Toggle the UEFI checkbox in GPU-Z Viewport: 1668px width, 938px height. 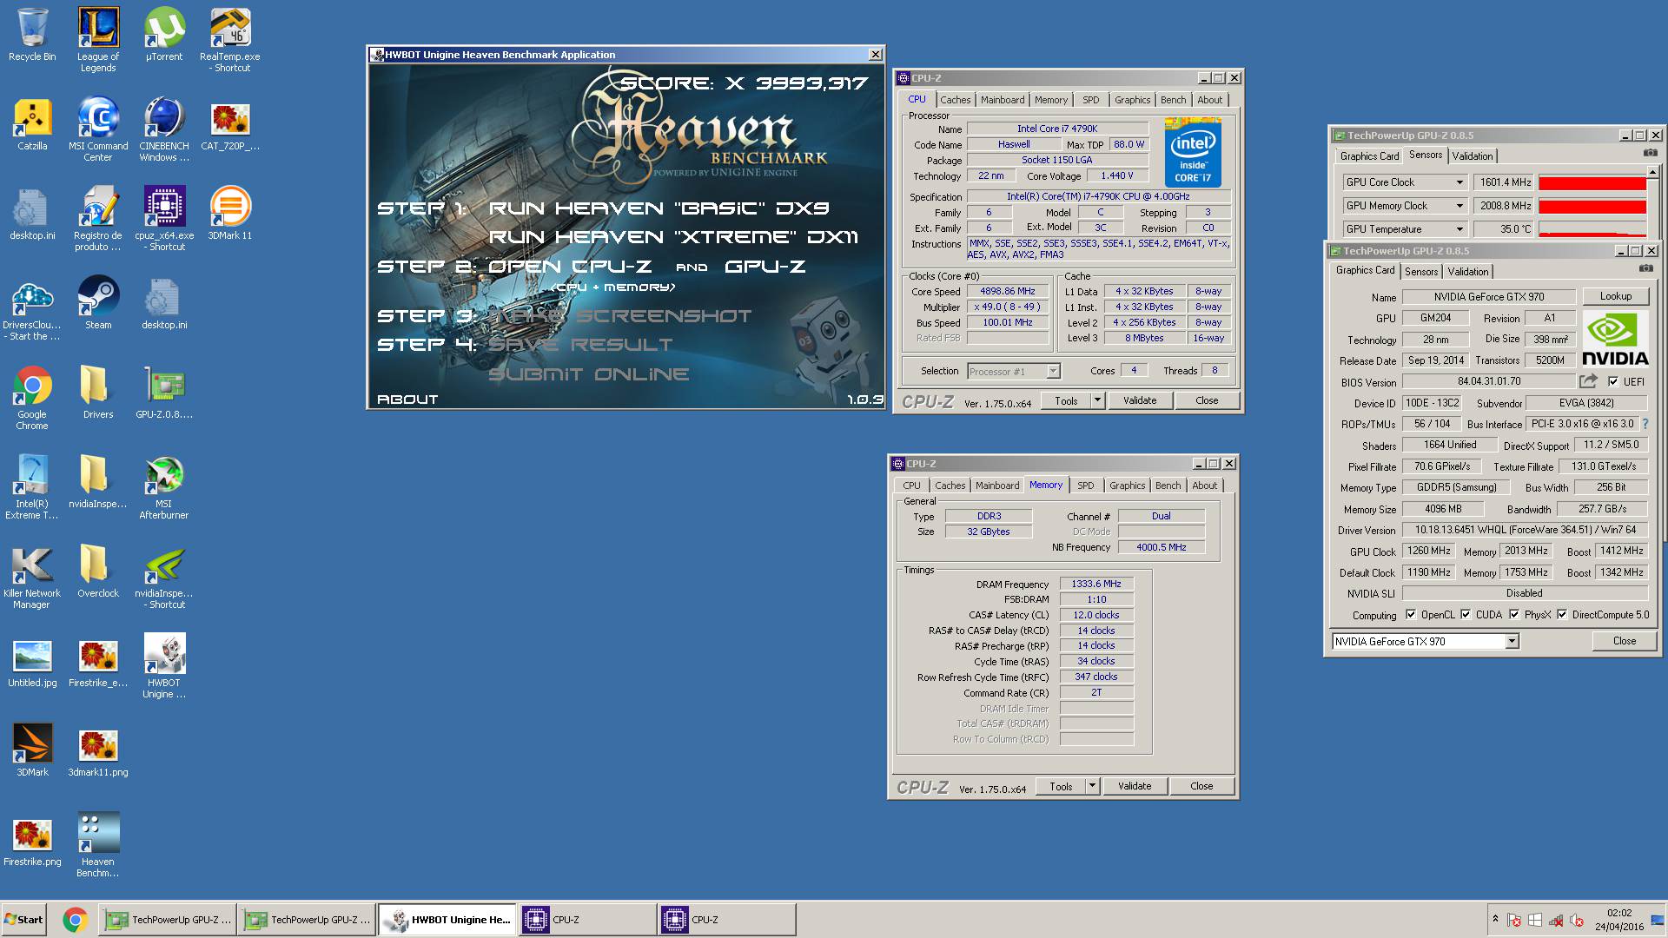[1613, 381]
